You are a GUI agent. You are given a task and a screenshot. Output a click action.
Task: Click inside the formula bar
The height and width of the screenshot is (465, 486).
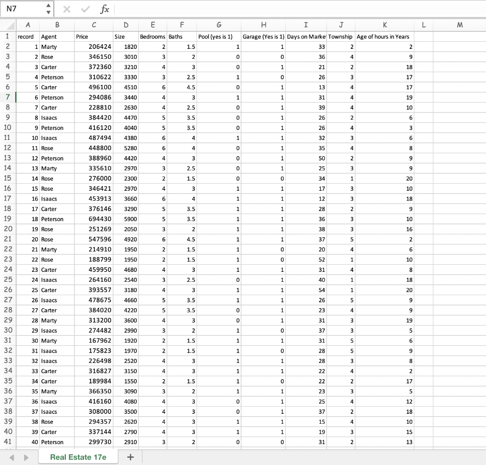pos(237,9)
